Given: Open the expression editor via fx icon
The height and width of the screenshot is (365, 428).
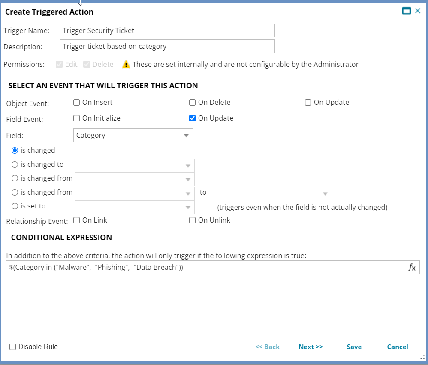Looking at the screenshot, I should click(412, 267).
